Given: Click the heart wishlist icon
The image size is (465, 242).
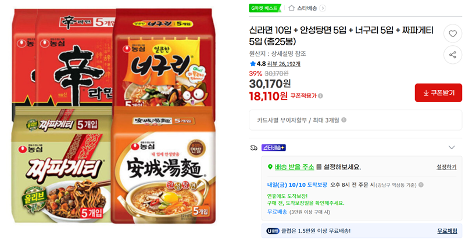Looking at the screenshot, I should click(x=453, y=34).
